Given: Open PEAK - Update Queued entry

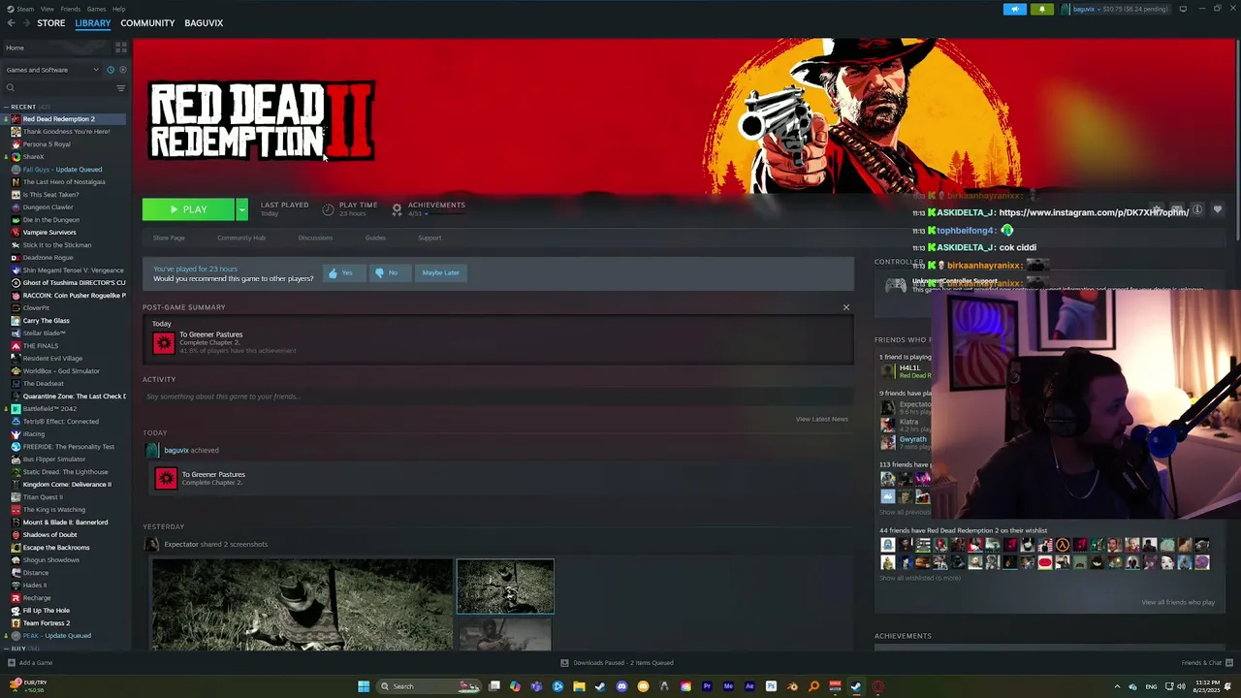Looking at the screenshot, I should 56,636.
